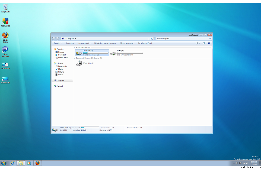Open the Recycle Bin desktop icon
This screenshot has height=169, width=261.
coord(5,7)
